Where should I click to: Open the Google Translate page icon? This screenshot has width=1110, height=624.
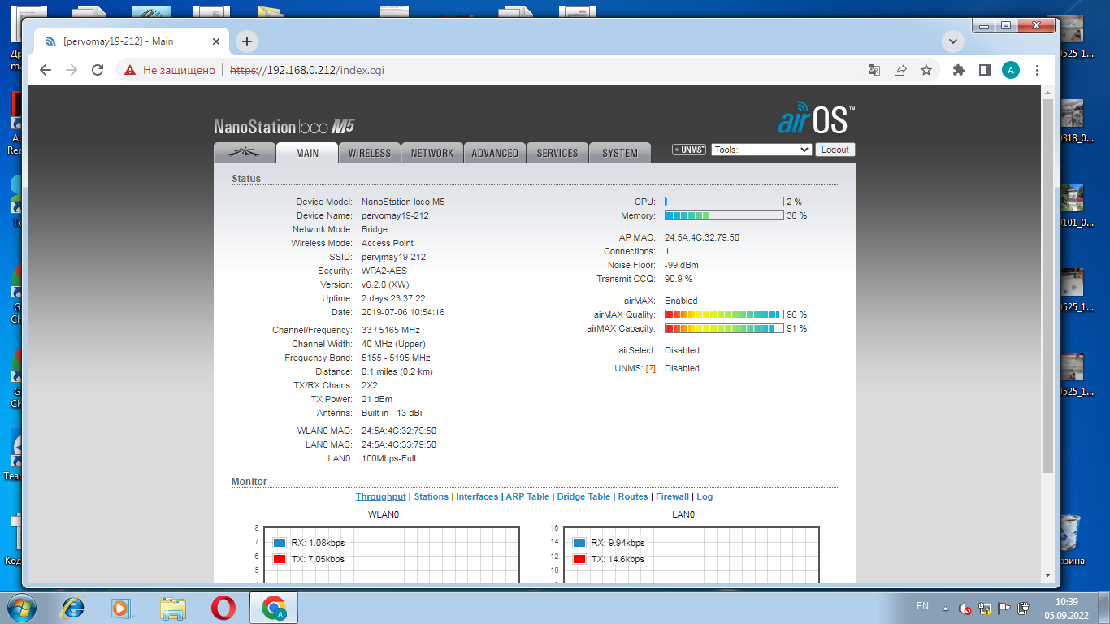point(874,70)
